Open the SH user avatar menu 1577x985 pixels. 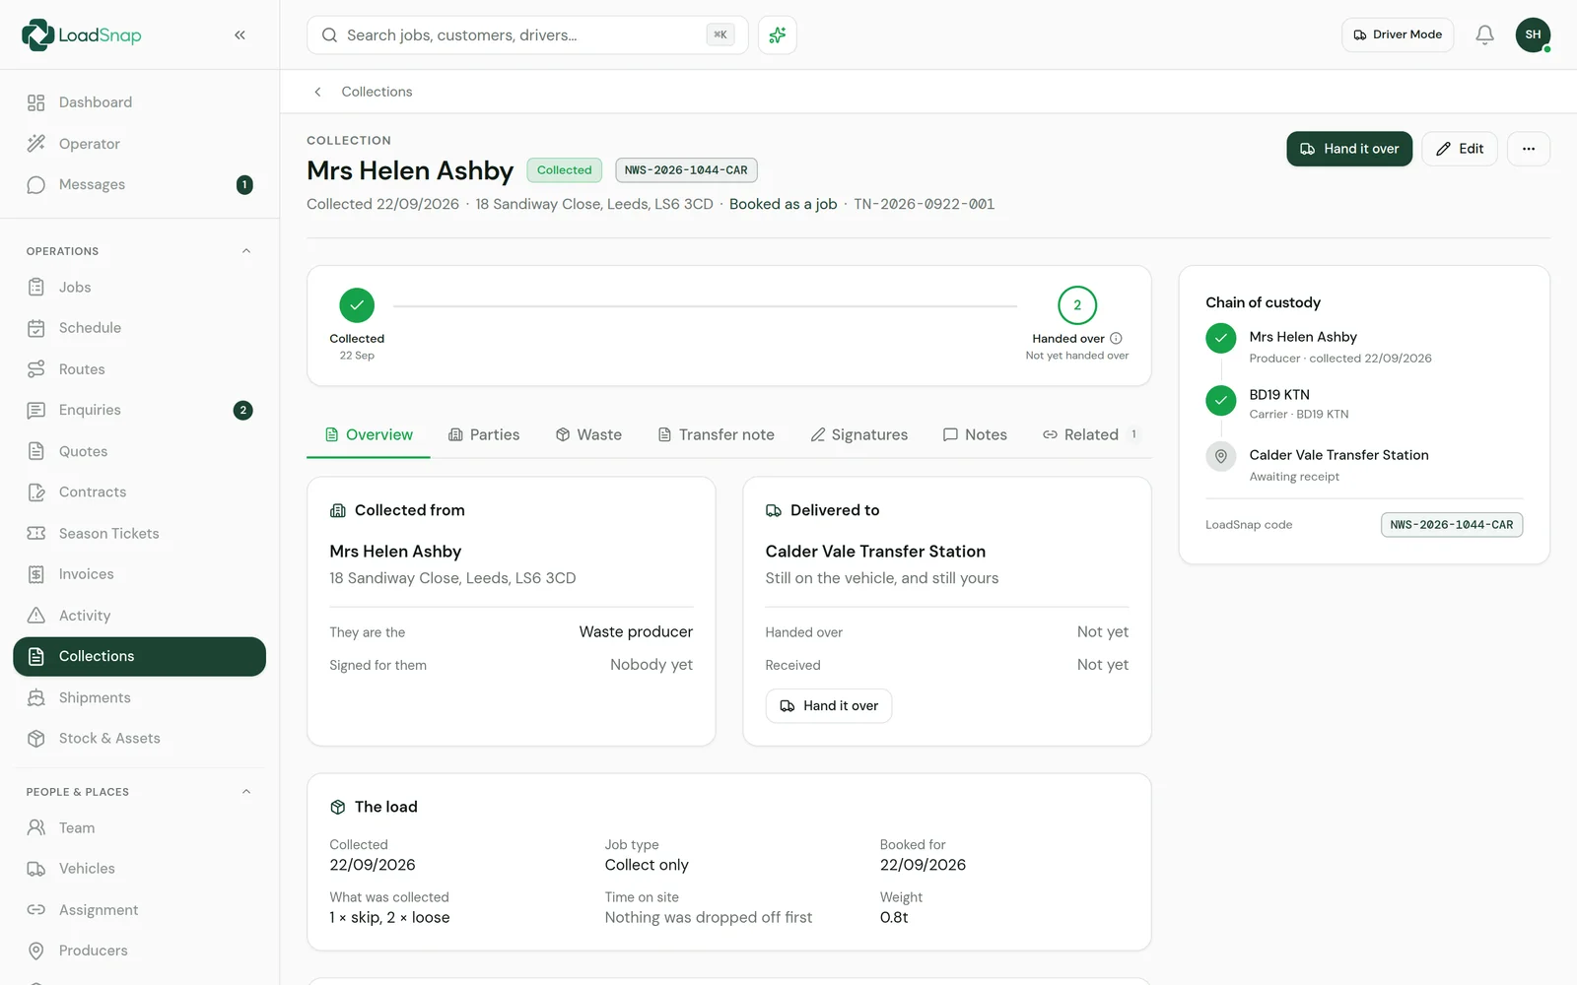(x=1533, y=35)
